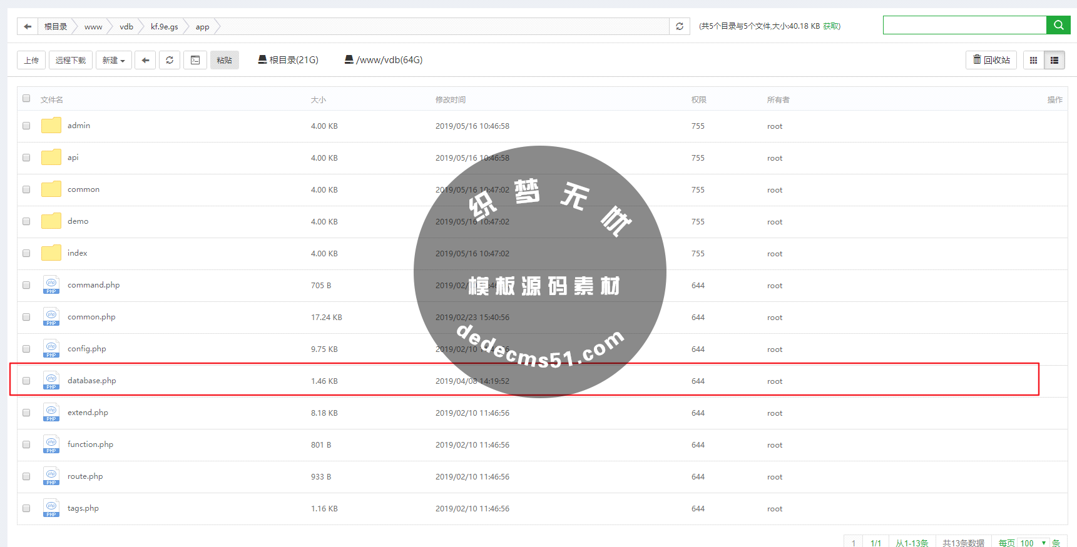
Task: Check the api folder checkbox
Action: tap(26, 158)
